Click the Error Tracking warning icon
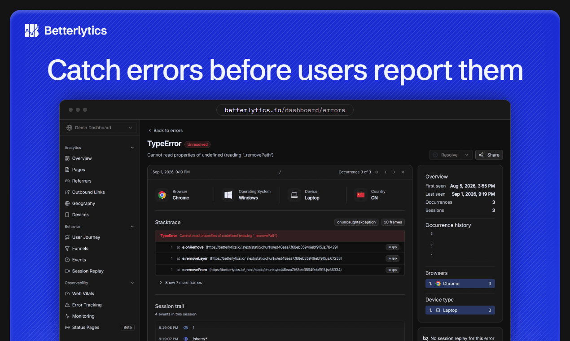Screen dimensions: 570x341 [x=67, y=305]
